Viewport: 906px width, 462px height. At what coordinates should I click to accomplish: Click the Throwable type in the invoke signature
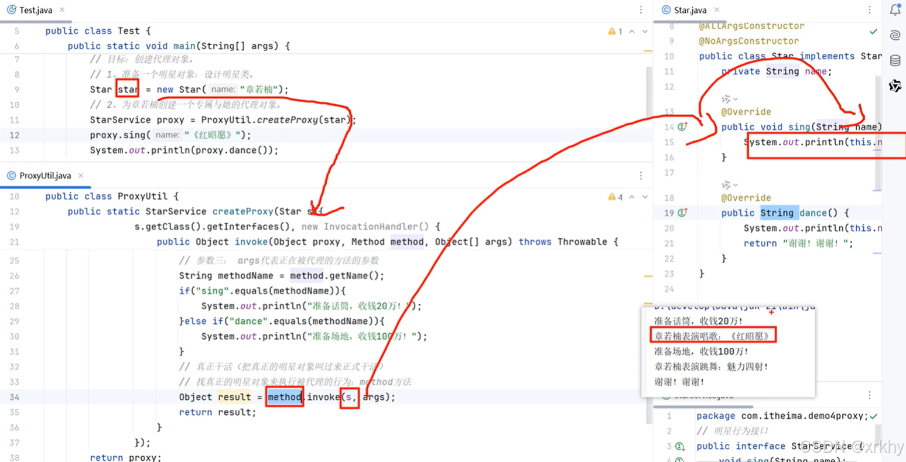tap(582, 242)
